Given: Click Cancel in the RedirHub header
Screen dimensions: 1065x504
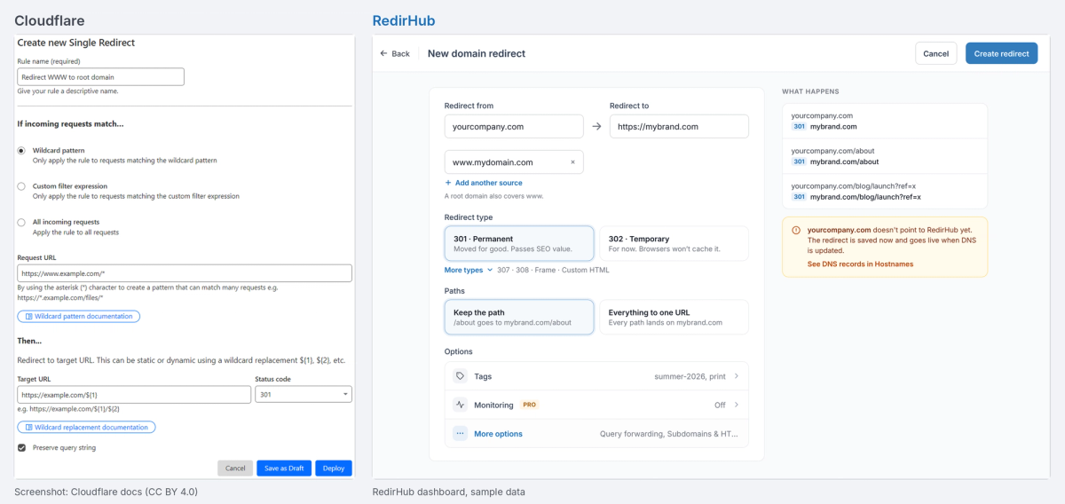Looking at the screenshot, I should click(x=935, y=53).
